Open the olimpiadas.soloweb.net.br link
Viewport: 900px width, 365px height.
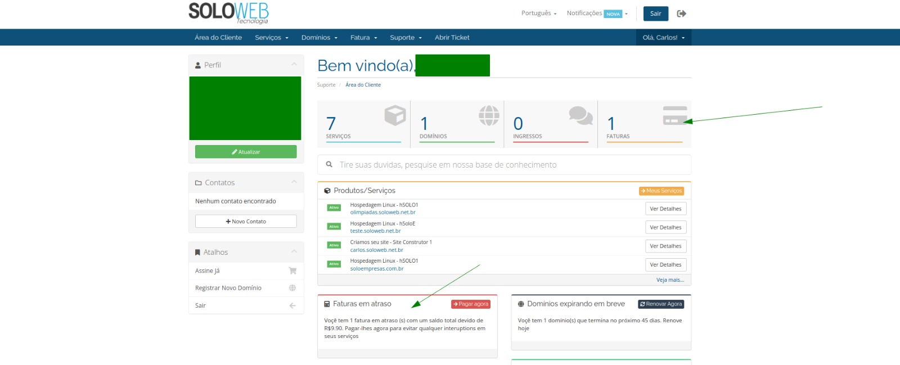point(382,213)
